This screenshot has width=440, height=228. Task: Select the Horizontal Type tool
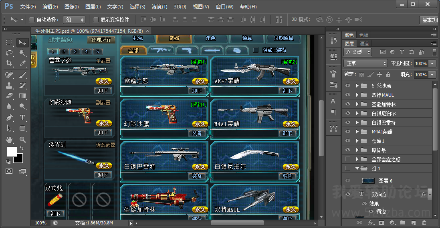click(22, 118)
